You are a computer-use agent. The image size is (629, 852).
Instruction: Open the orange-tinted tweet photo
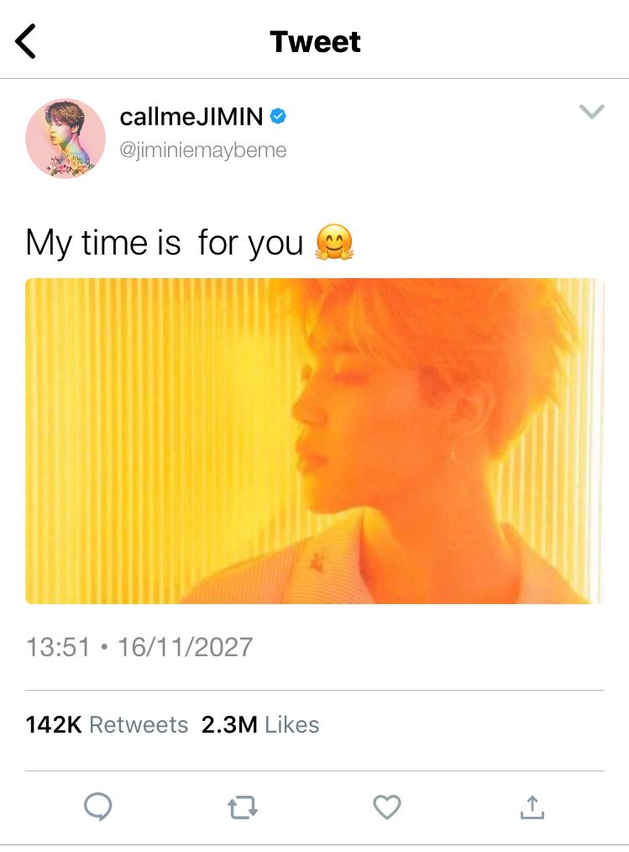(x=314, y=440)
